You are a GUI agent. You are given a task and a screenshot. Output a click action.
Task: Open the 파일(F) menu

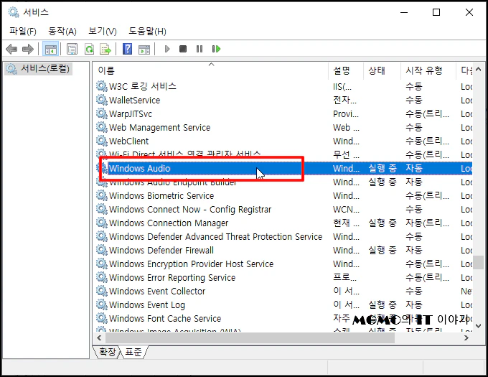coord(23,31)
